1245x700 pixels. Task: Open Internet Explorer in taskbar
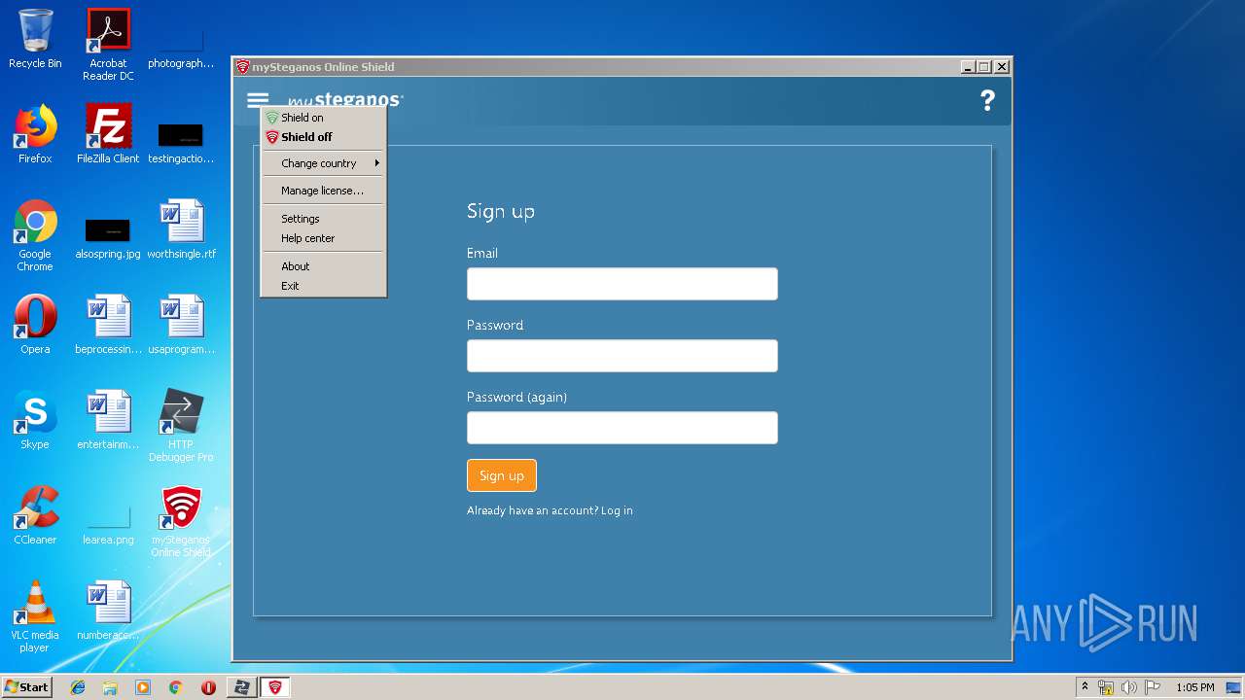coord(78,687)
